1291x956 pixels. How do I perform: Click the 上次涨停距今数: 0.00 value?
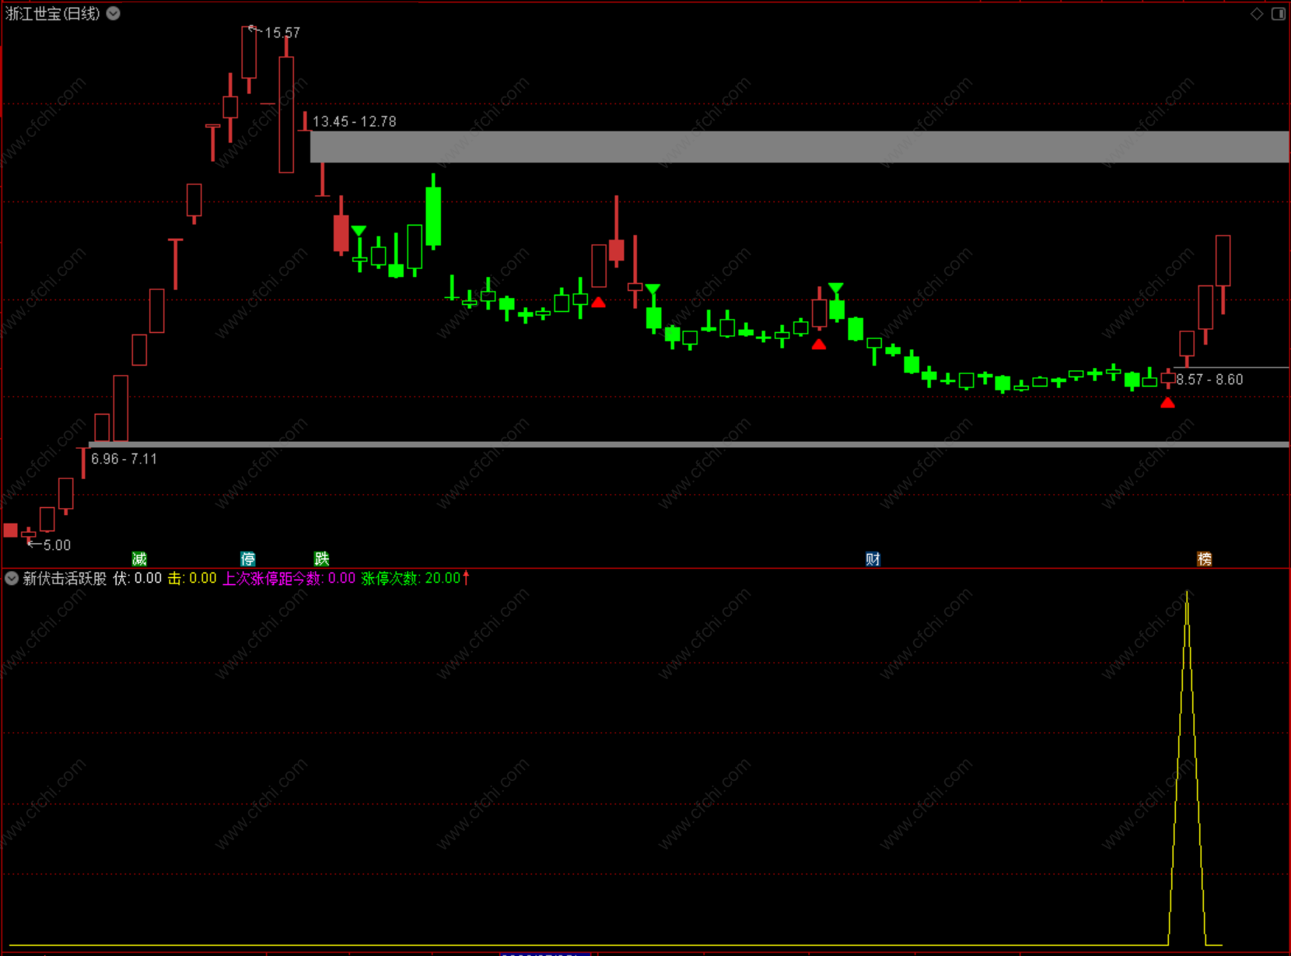(x=289, y=578)
